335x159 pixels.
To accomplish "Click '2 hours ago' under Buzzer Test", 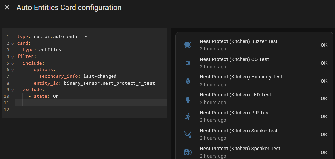I will (213, 49).
